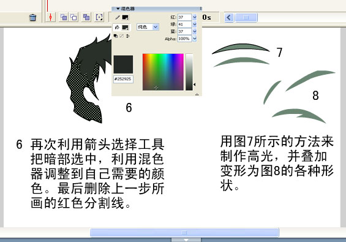346x242 pixels.
Task: Open the red (红) value slider arrow
Action: (x=195, y=17)
